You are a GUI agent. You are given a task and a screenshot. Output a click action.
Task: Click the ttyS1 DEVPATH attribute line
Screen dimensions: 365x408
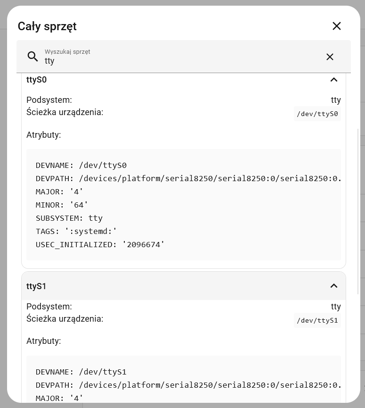point(188,385)
